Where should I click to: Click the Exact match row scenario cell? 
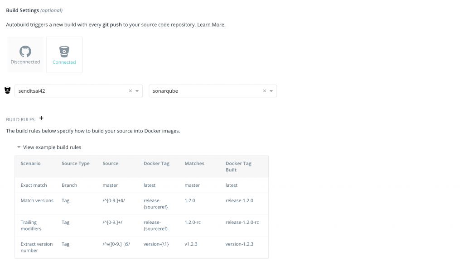click(x=34, y=185)
